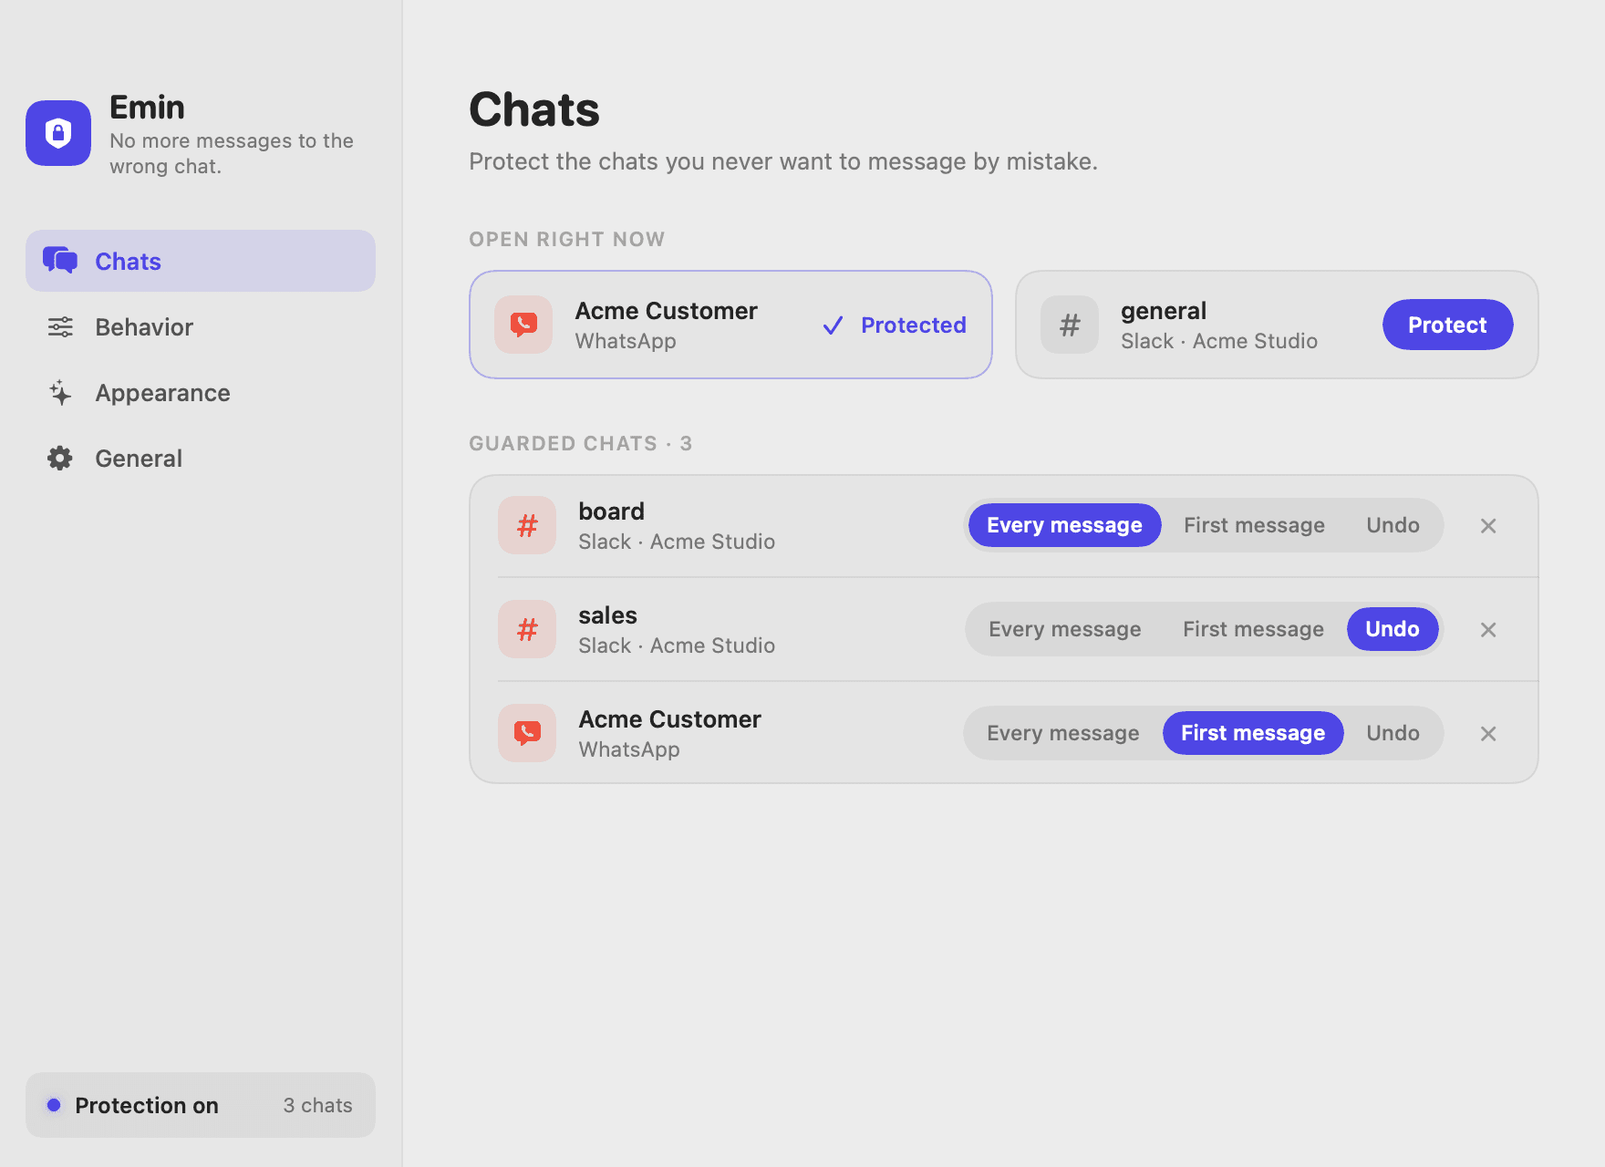
Task: Select Undo mode for guarded Acme Customer
Action: tap(1393, 733)
